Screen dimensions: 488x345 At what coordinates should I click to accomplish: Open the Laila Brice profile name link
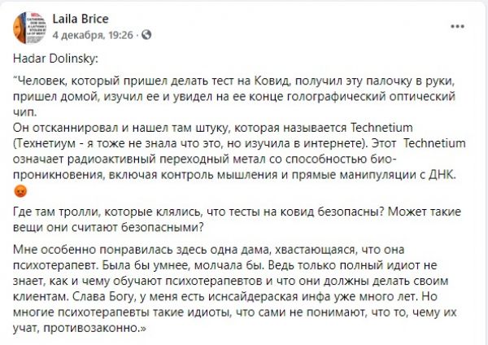pyautogui.click(x=81, y=19)
